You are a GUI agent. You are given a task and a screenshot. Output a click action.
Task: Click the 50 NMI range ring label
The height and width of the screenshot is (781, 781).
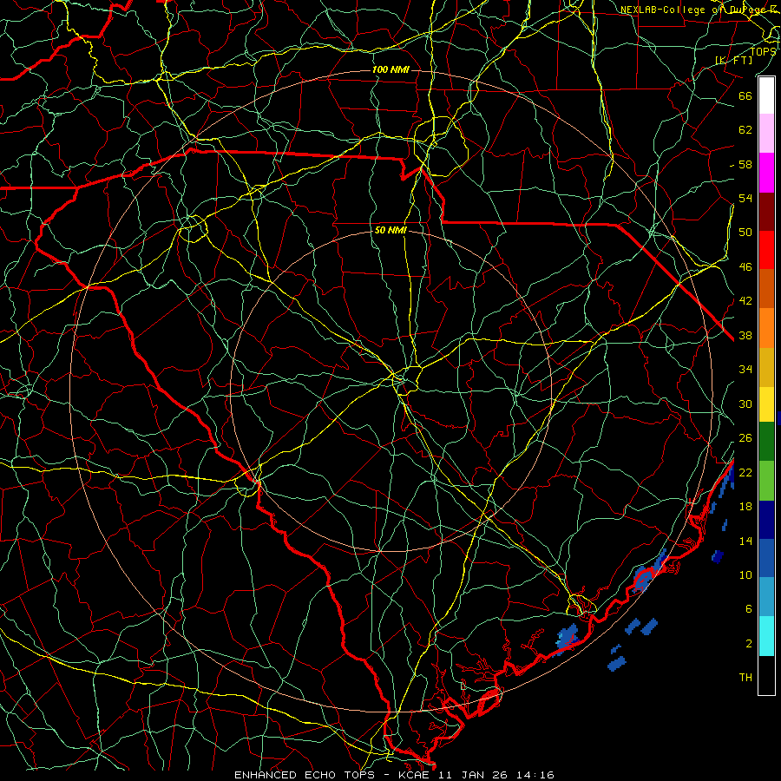pyautogui.click(x=390, y=230)
